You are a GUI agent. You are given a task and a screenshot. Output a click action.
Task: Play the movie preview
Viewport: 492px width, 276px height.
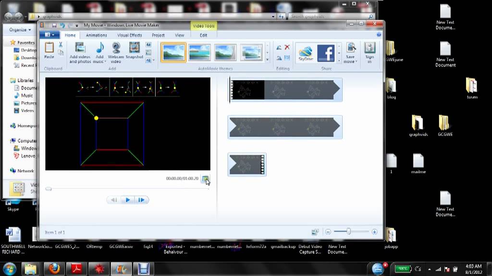coord(128,200)
